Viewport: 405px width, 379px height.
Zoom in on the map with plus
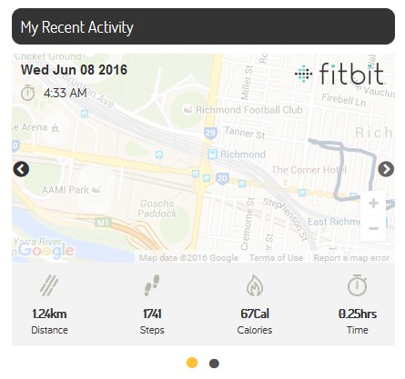373,203
